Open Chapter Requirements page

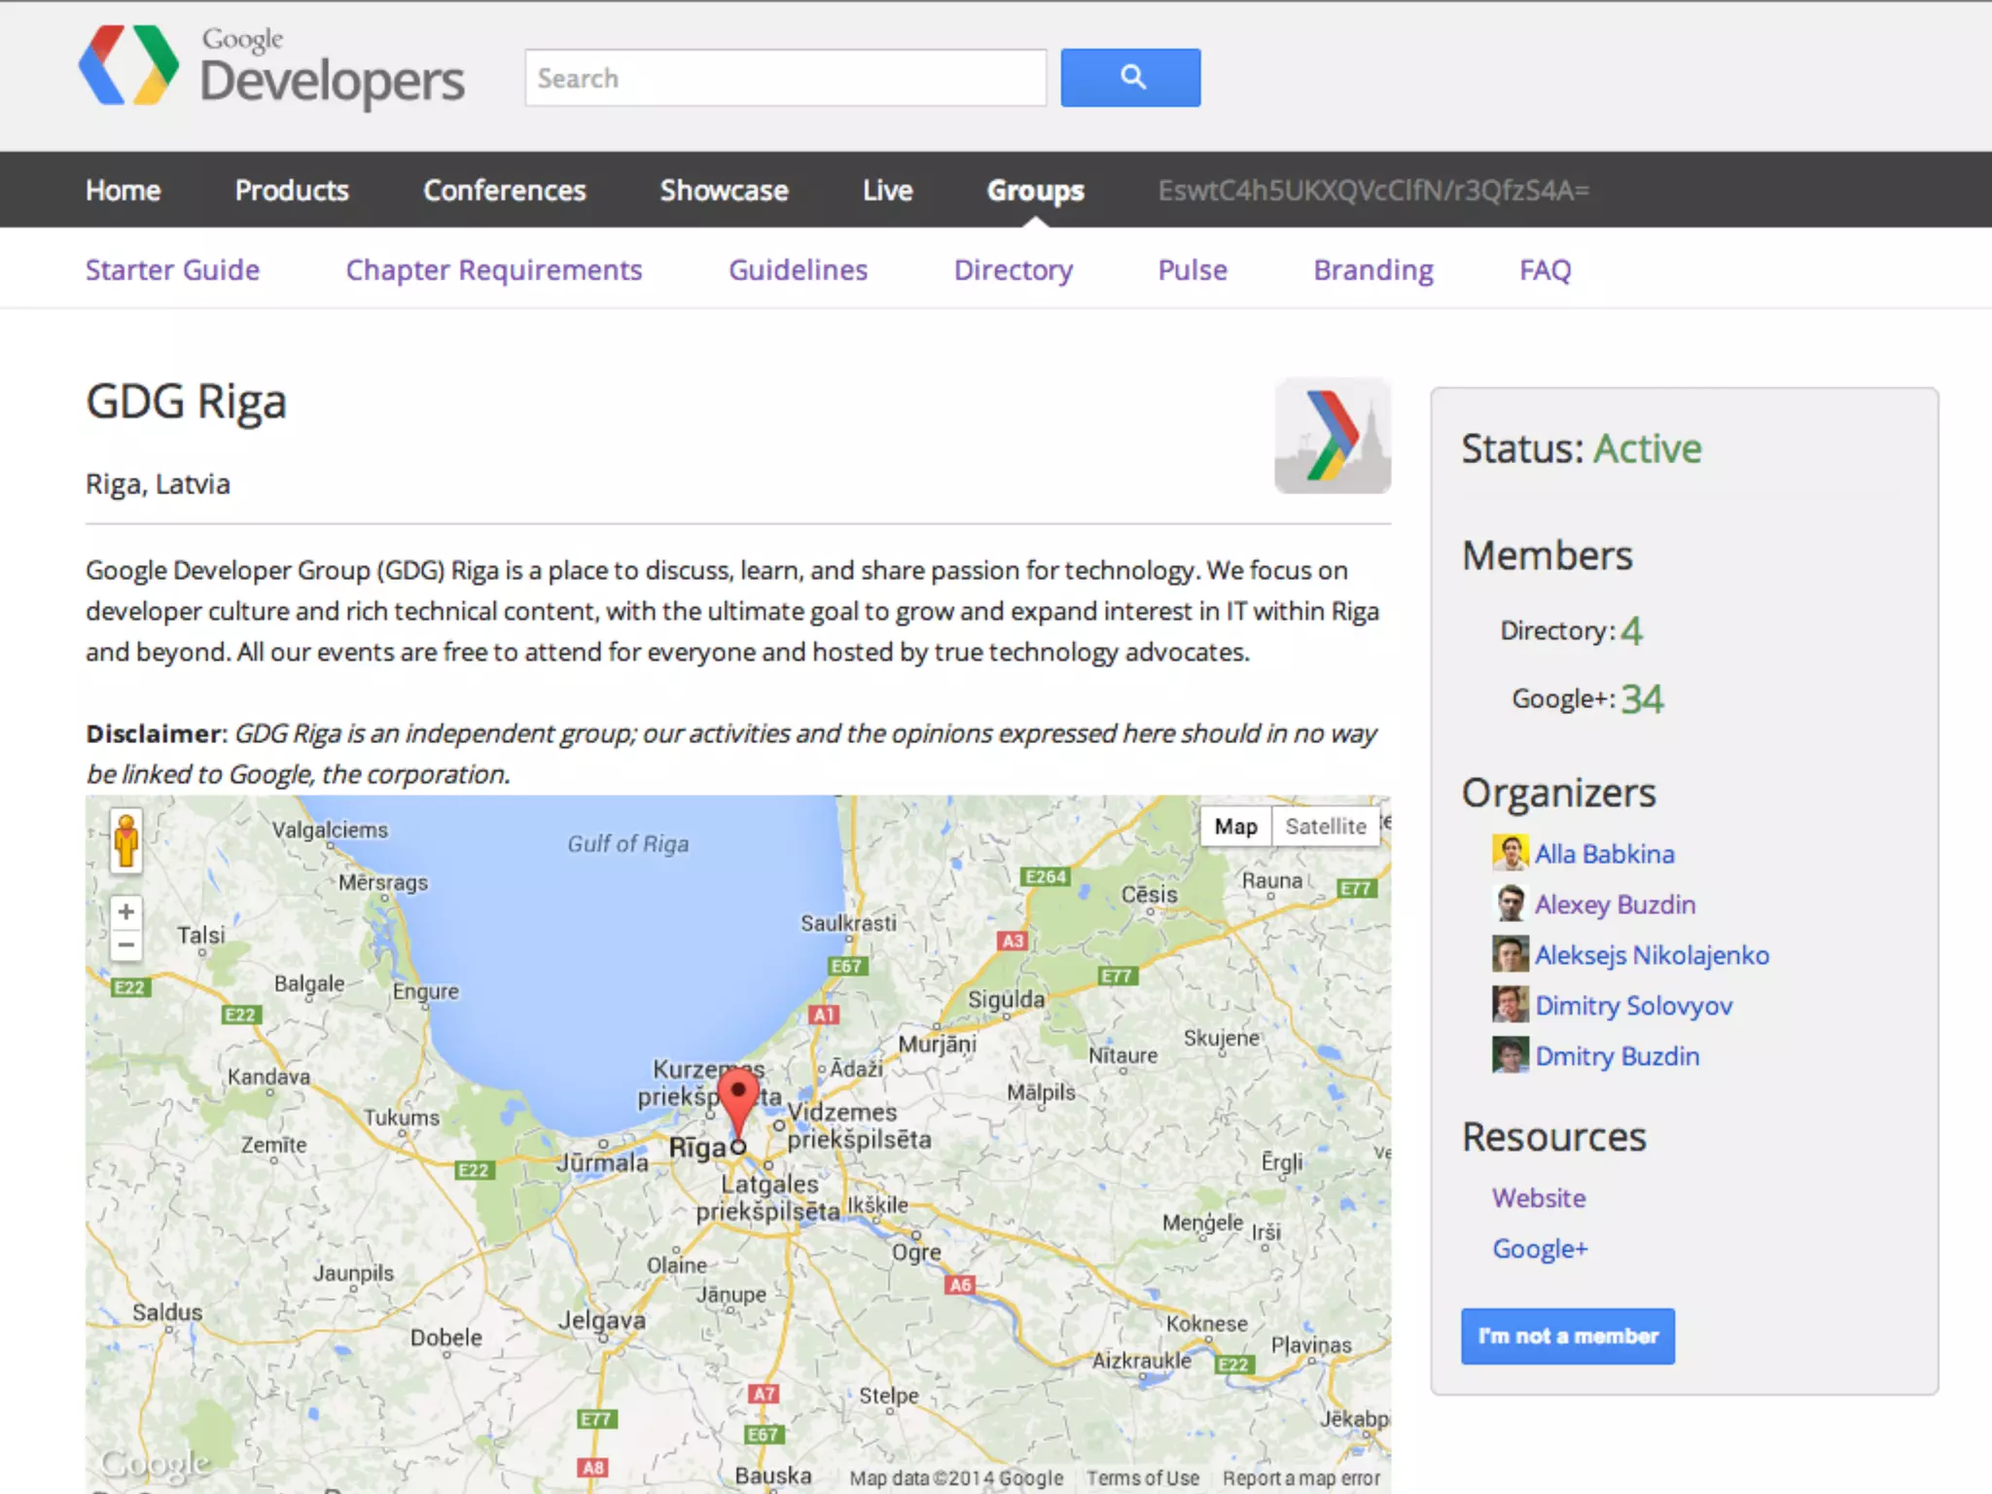point(494,269)
